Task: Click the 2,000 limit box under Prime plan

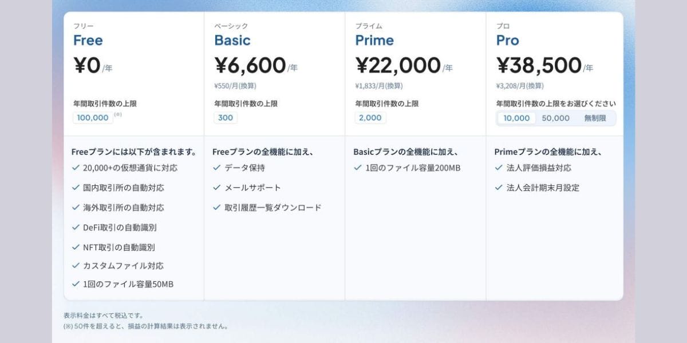Action: coord(370,117)
